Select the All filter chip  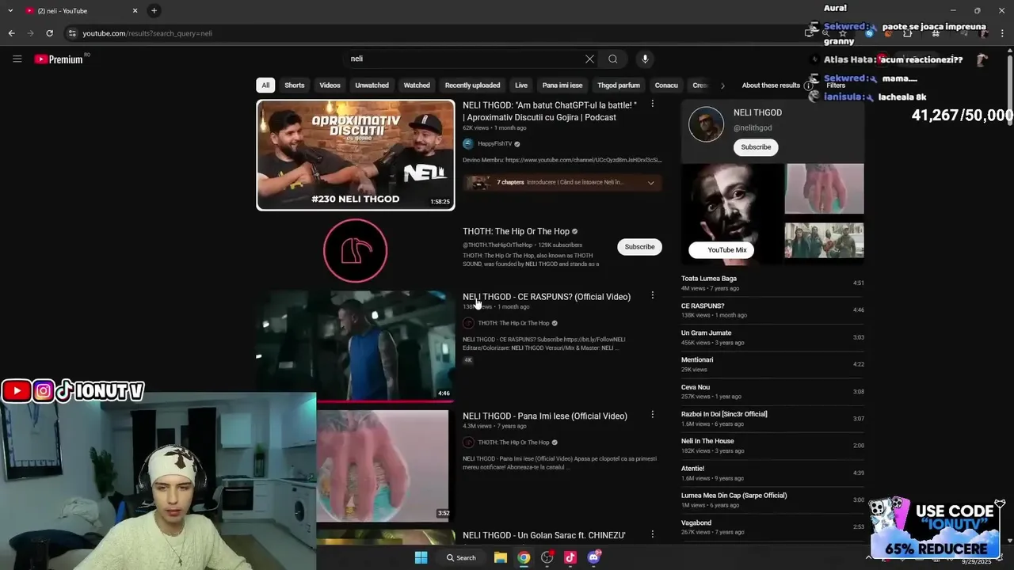tap(265, 85)
